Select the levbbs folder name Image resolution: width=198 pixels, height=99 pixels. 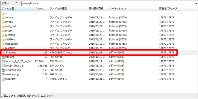click(x=9, y=22)
